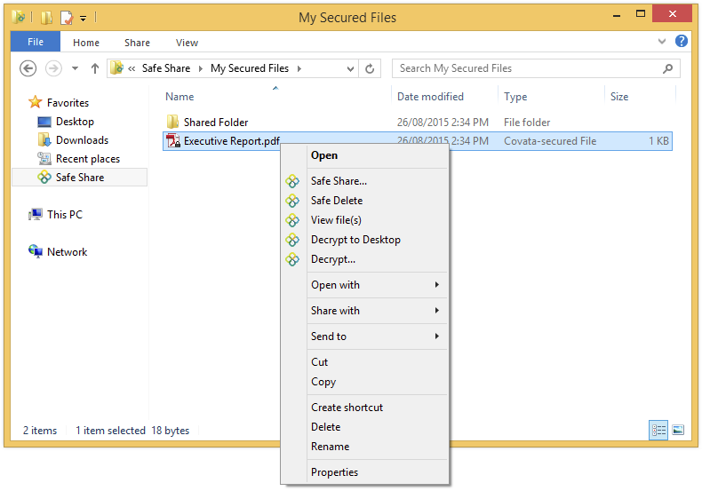This screenshot has height=491, width=702.
Task: Go up one folder level arrow
Action: tap(95, 68)
